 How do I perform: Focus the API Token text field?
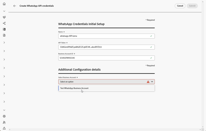tap(104, 47)
